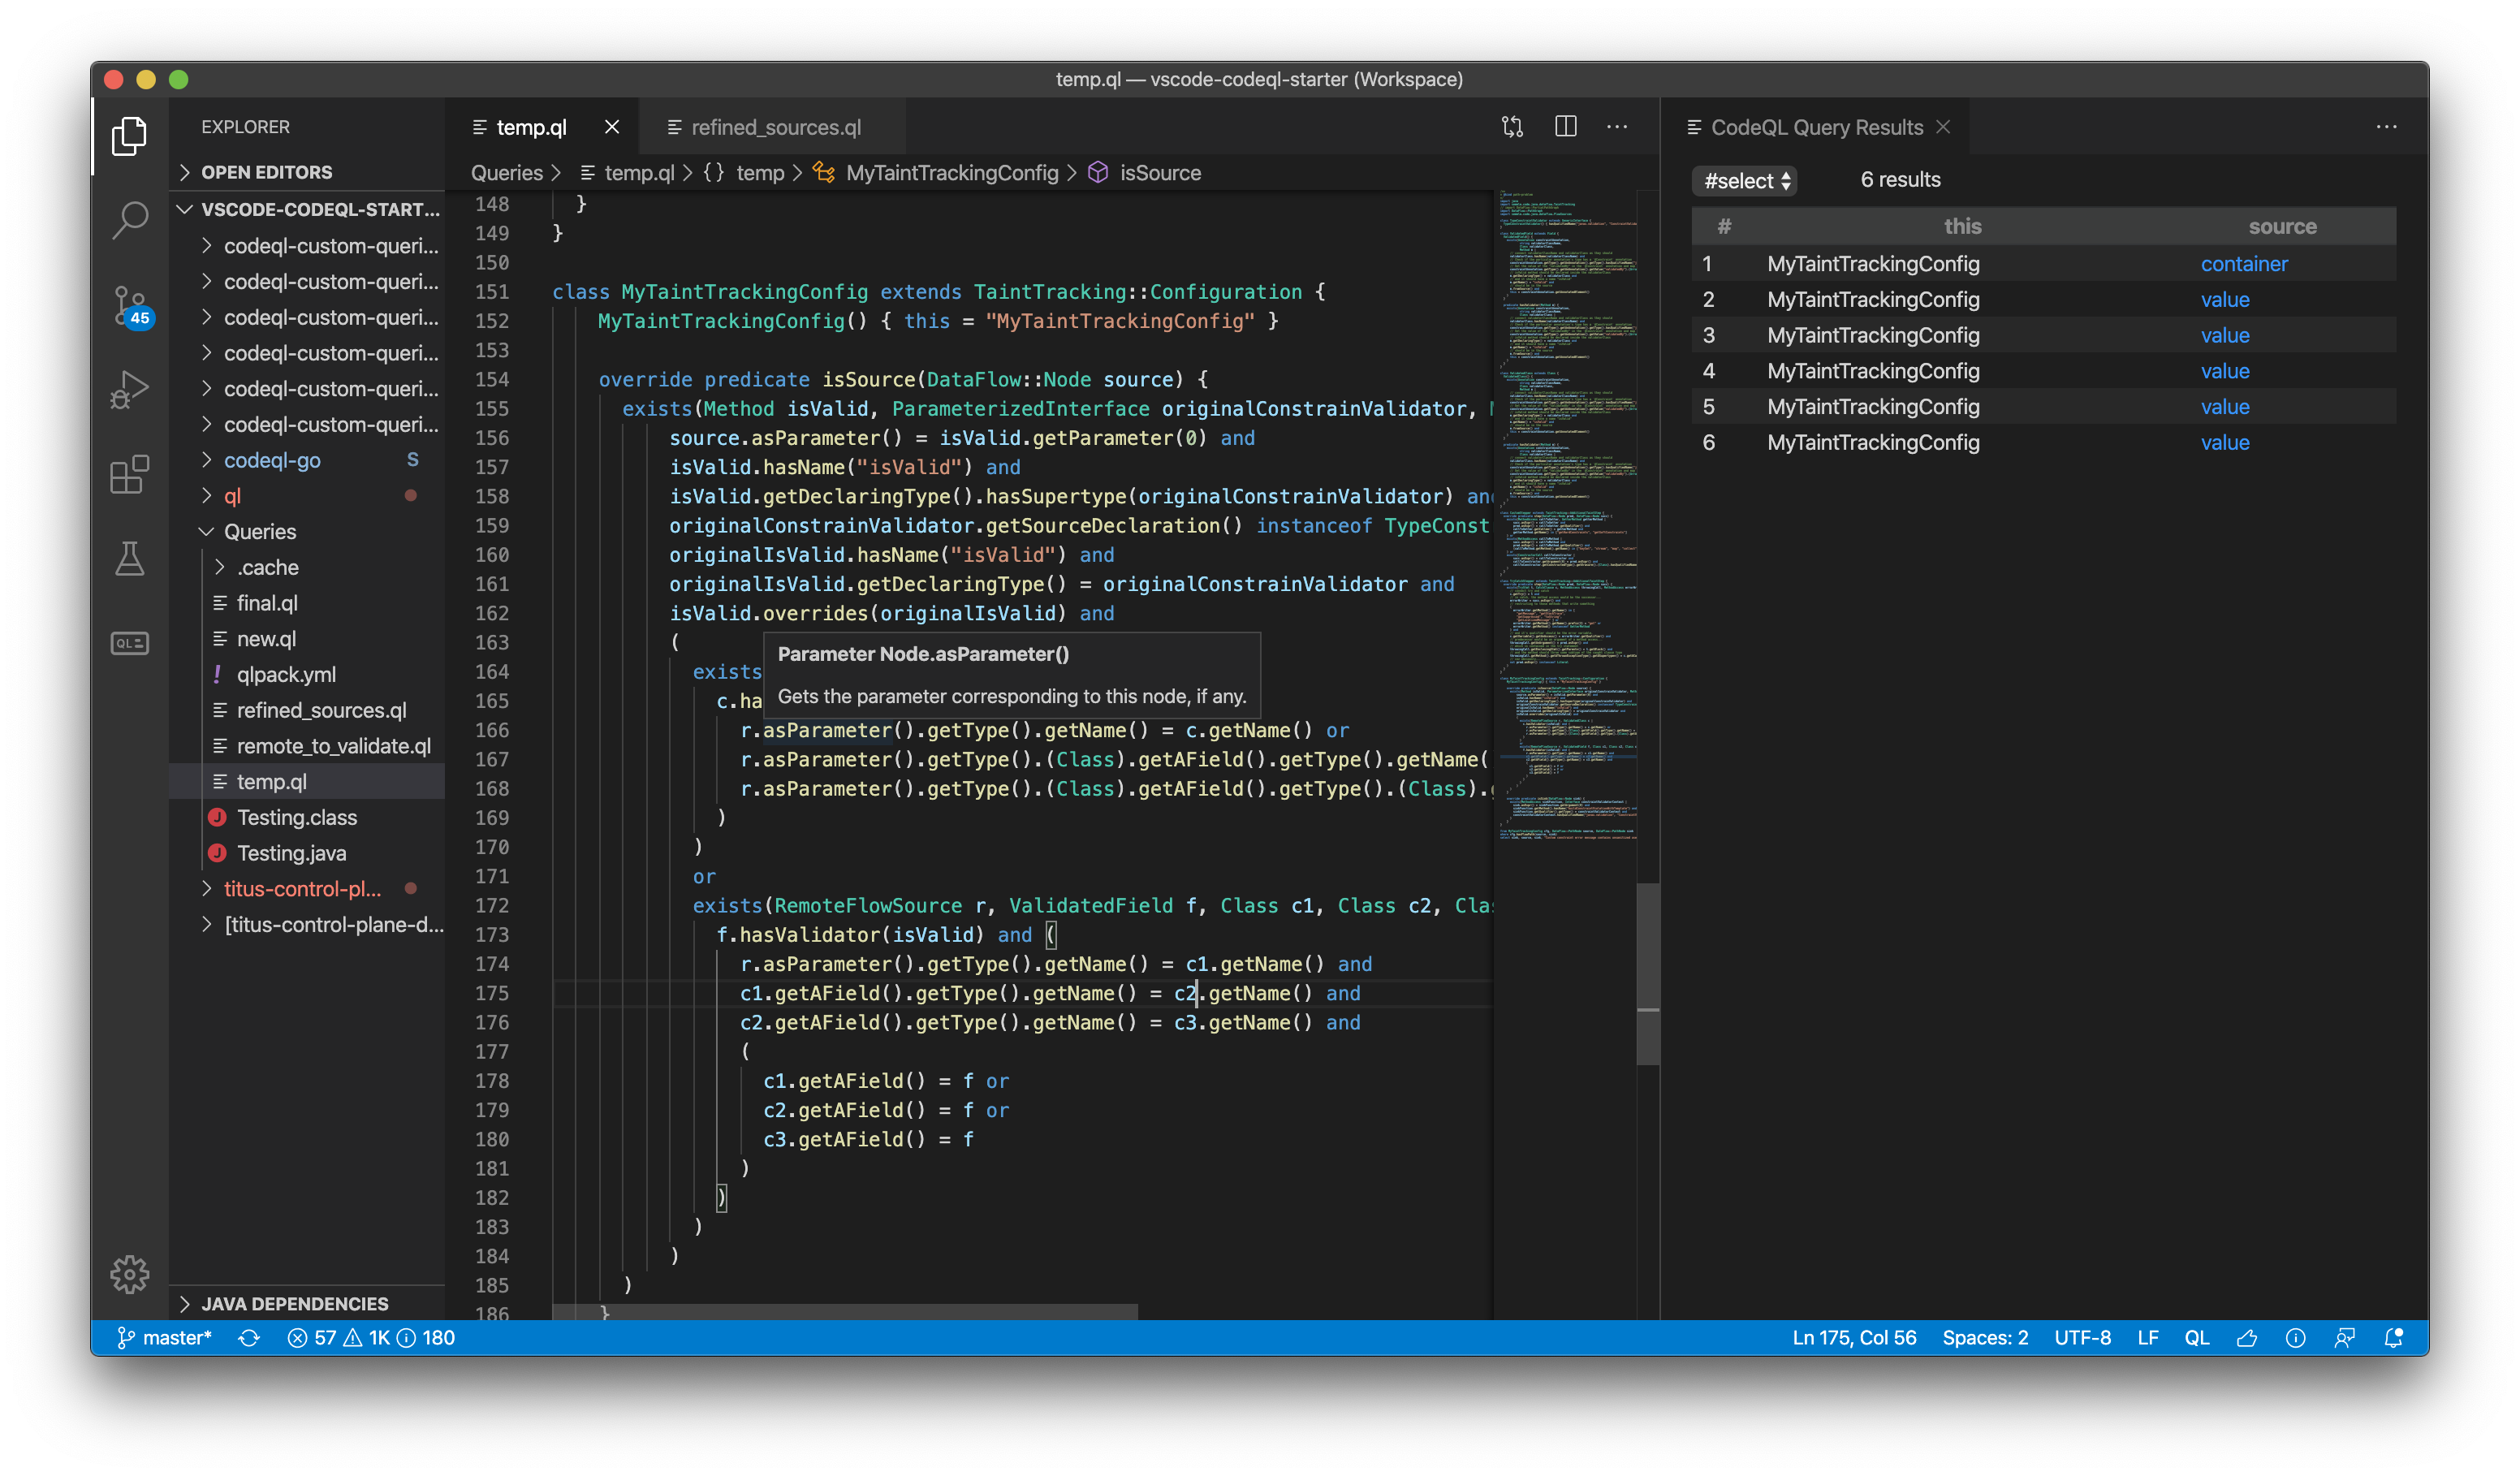The width and height of the screenshot is (2520, 1476).
Task: Click Queries in the breadcrumb
Action: pyautogui.click(x=507, y=173)
